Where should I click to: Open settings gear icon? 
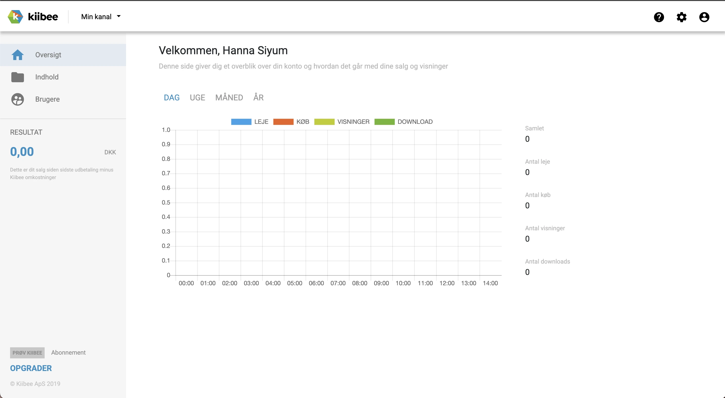[681, 17]
